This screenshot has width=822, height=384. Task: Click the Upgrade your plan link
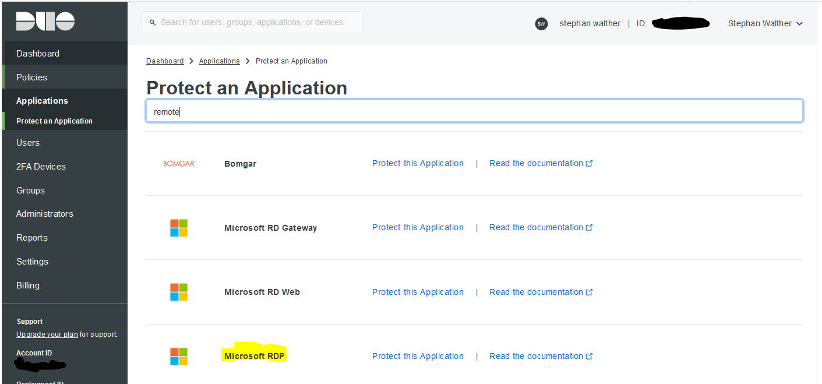pos(47,334)
